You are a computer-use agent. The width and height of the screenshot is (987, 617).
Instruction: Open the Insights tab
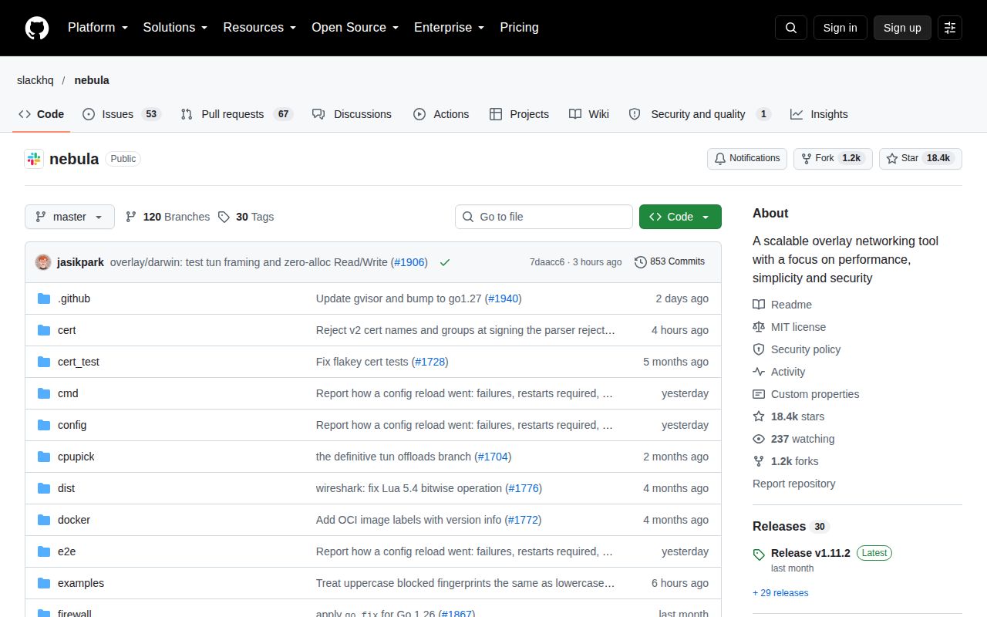(819, 114)
